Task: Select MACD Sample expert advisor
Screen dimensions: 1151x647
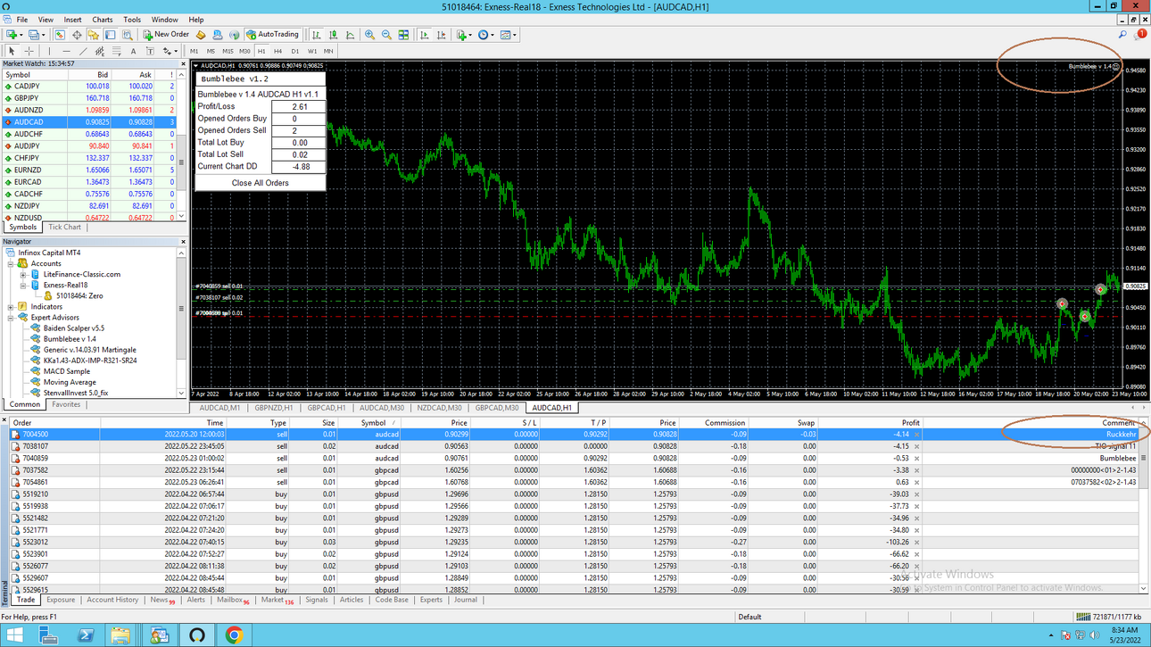Action: pyautogui.click(x=66, y=371)
